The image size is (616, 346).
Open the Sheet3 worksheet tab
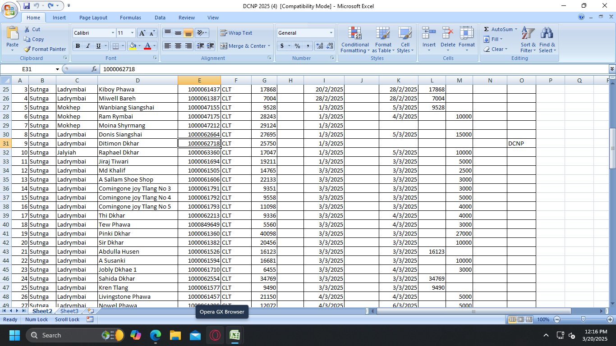[69, 311]
